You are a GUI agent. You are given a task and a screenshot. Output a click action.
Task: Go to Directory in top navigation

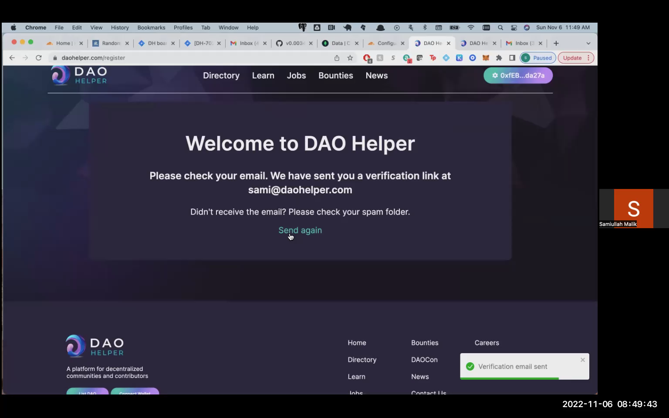[x=221, y=75]
